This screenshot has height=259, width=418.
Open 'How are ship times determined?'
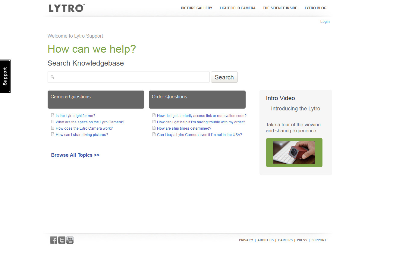184,128
